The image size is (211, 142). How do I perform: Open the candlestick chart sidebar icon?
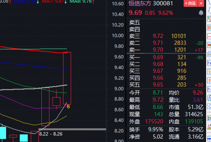click(x=209, y=45)
